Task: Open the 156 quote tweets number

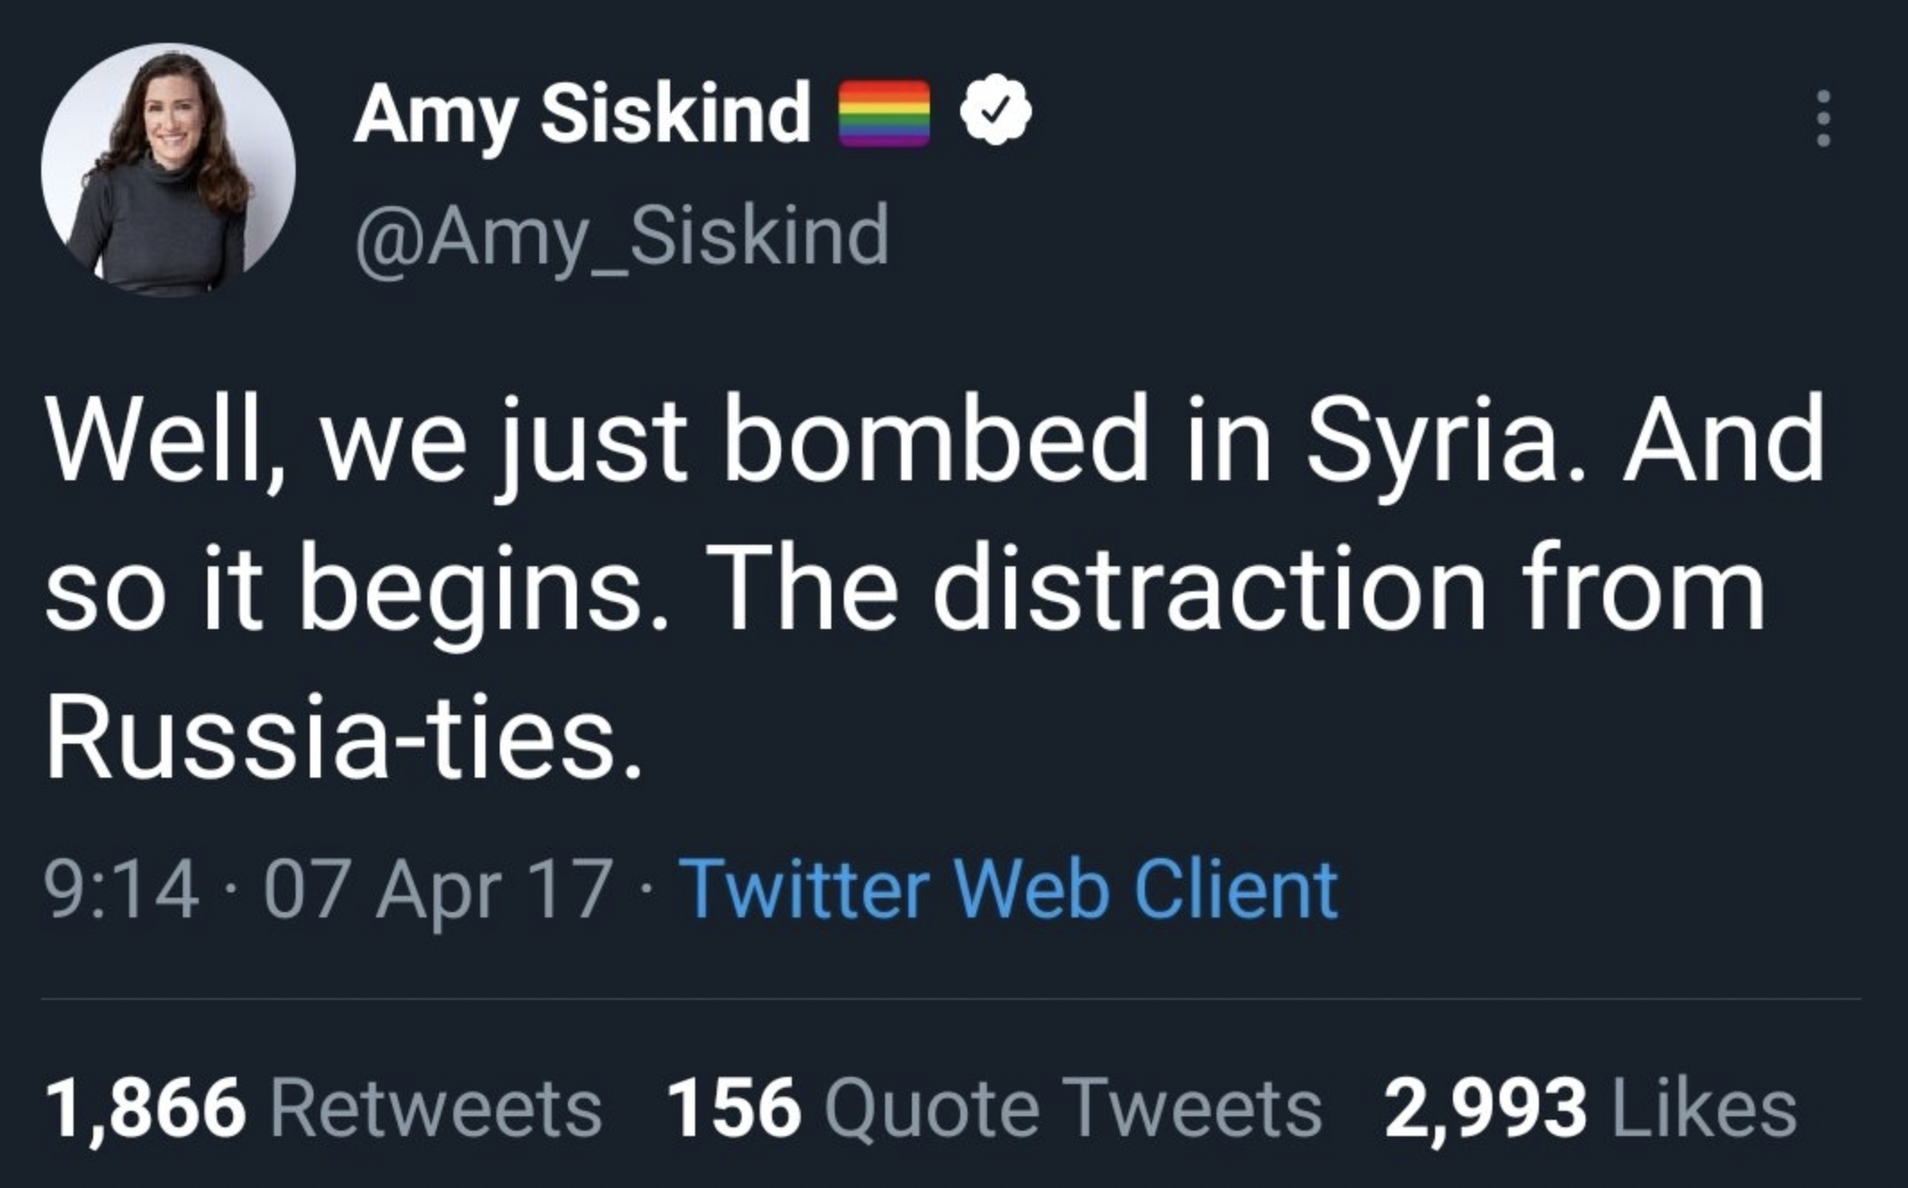Action: point(733,1108)
